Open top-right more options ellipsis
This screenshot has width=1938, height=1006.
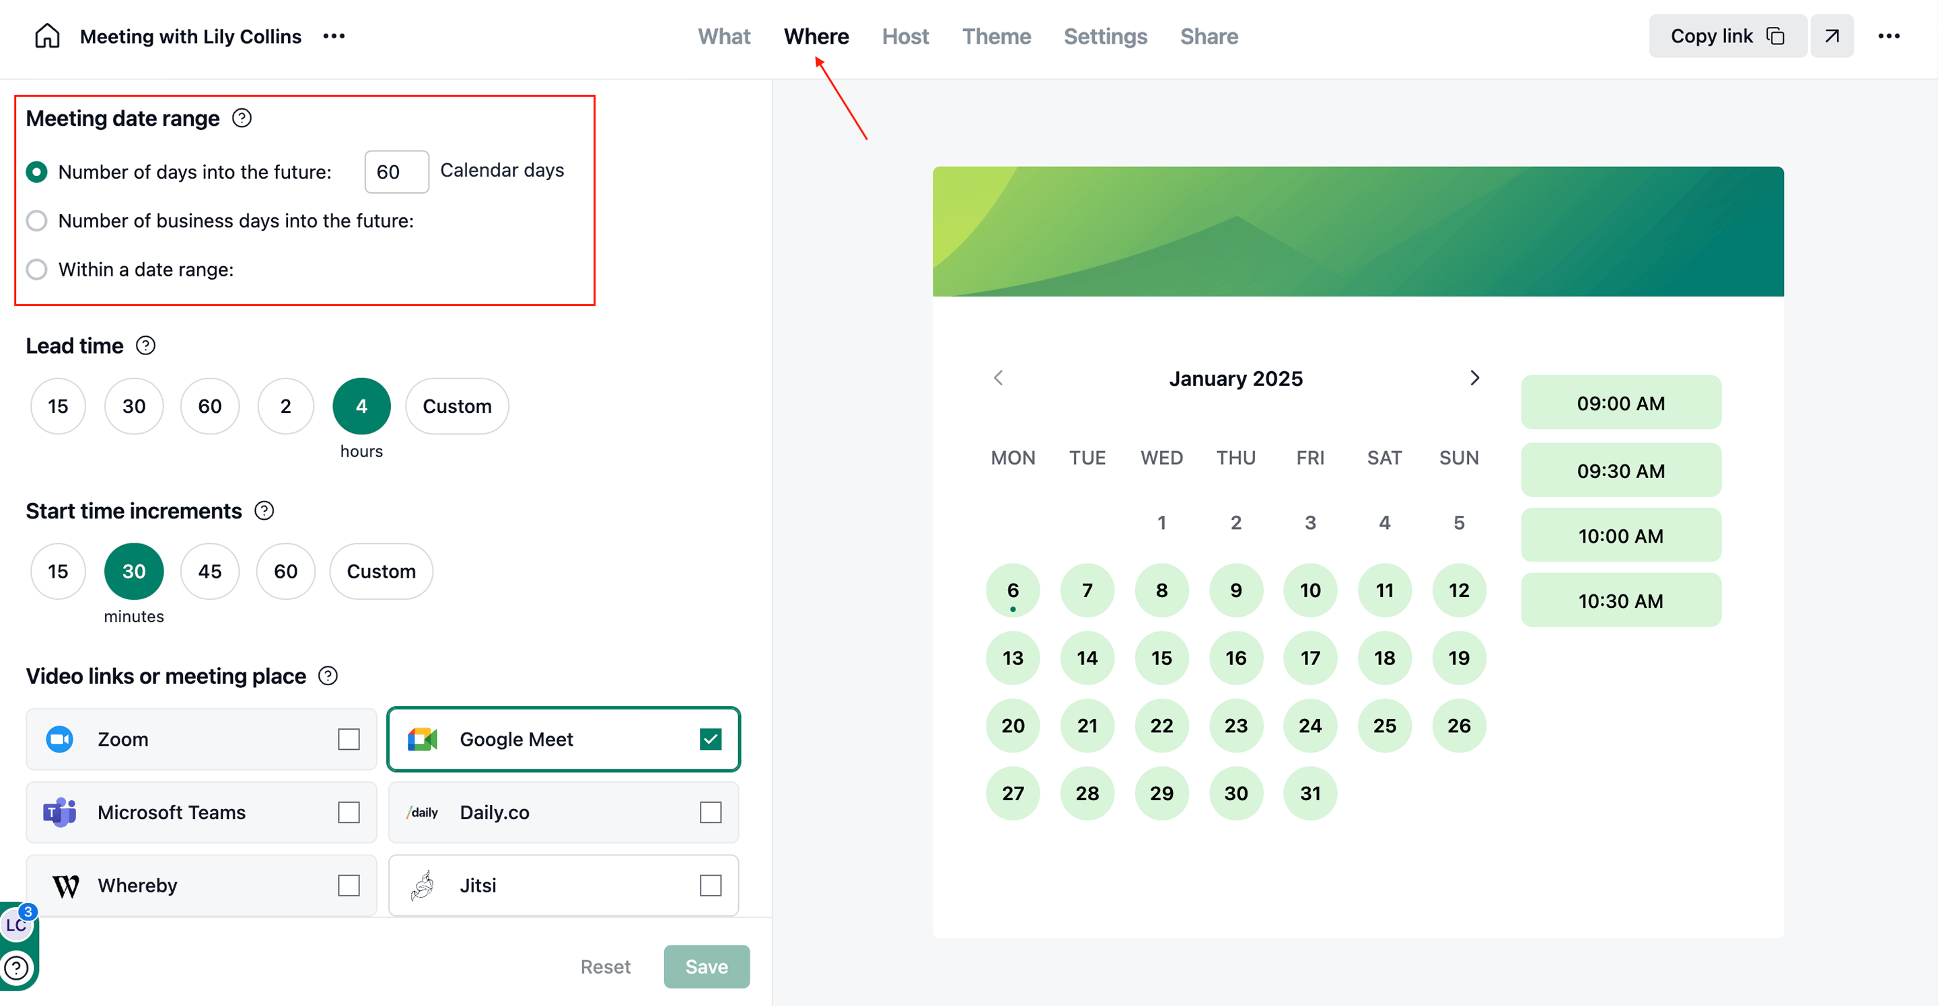[1888, 36]
